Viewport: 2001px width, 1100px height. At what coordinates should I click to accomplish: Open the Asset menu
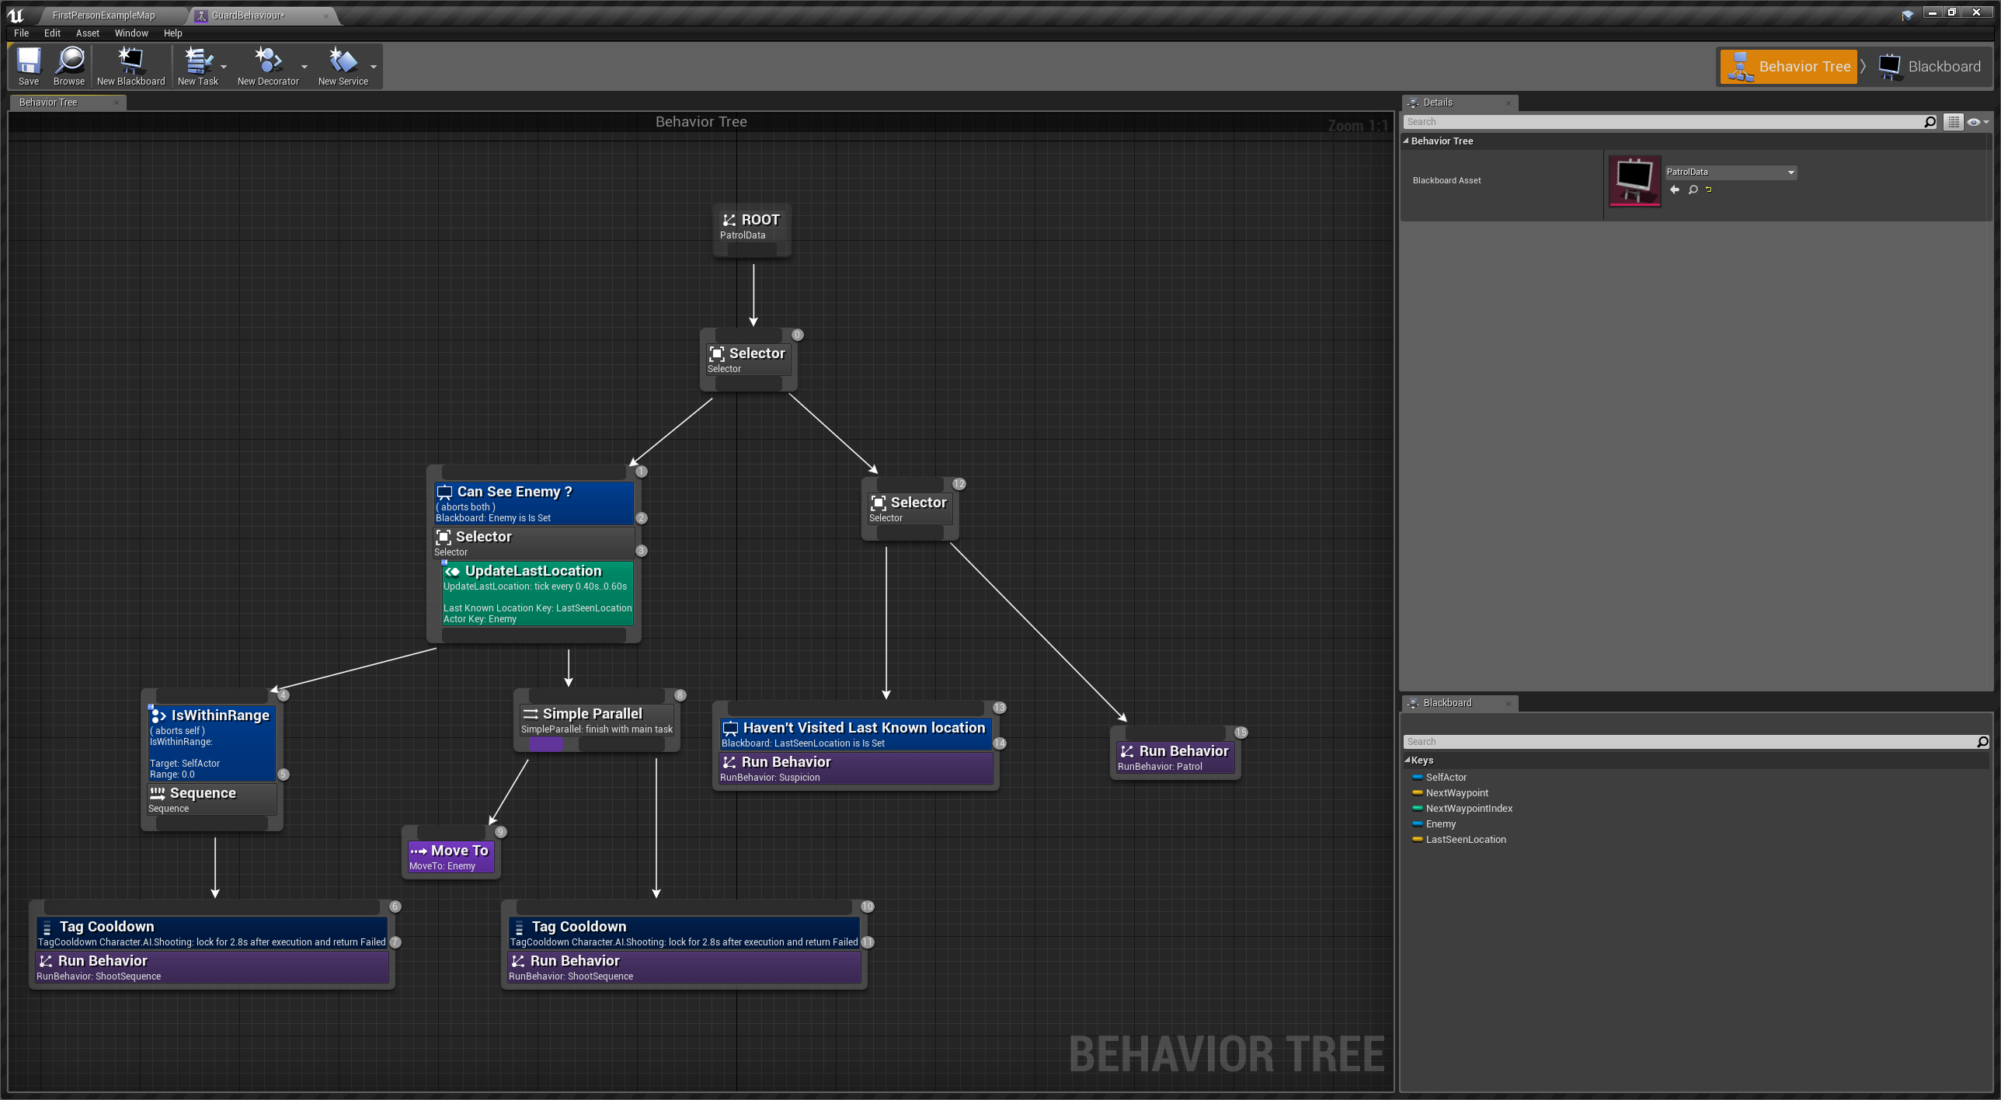coord(88,33)
